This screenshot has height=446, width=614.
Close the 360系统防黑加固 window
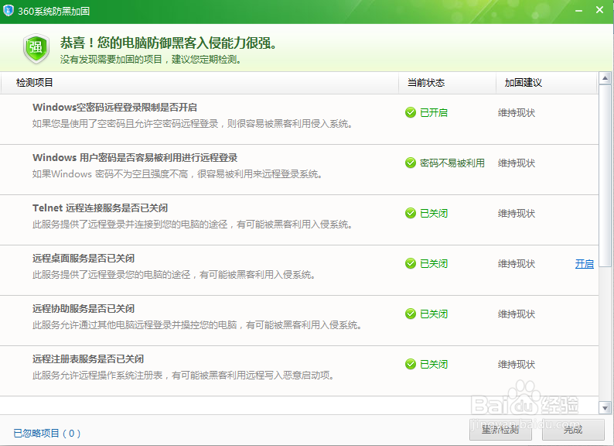tap(599, 10)
